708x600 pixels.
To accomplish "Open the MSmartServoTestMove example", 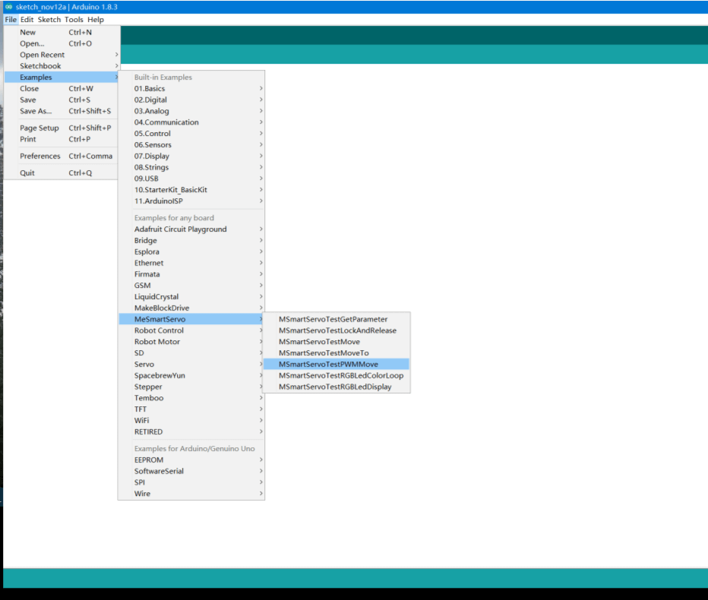I will tap(337, 342).
